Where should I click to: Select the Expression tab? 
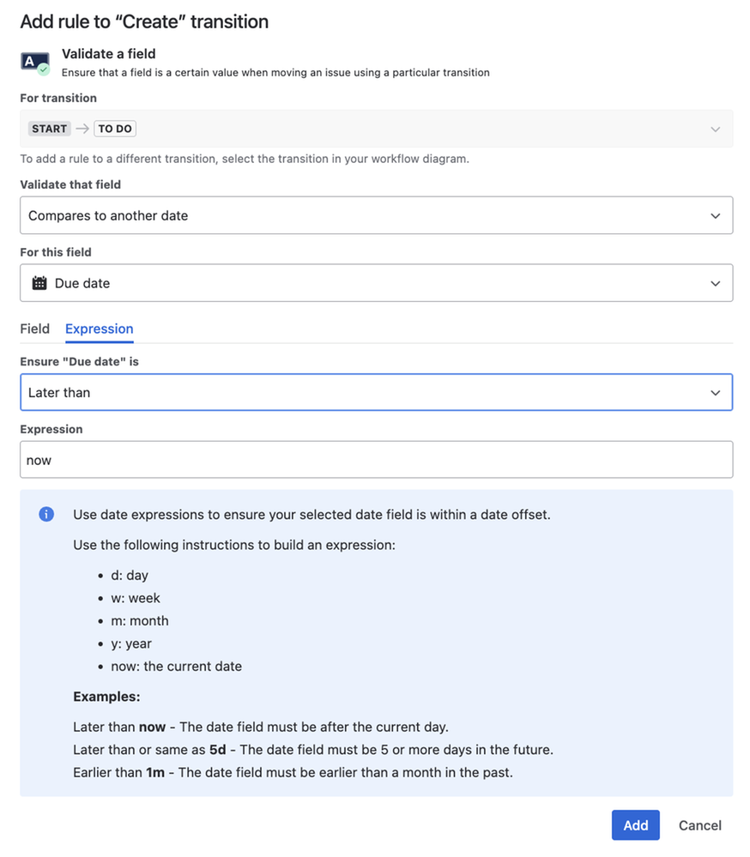click(x=100, y=329)
